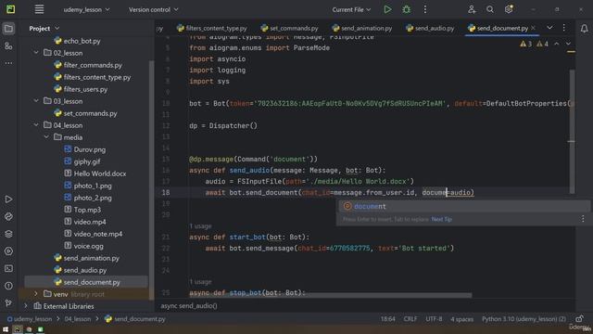593x334 pixels.
Task: Open the Code With Me user icon
Action: [472, 9]
